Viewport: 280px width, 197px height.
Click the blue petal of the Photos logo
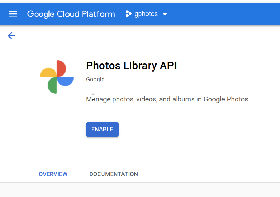pyautogui.click(x=66, y=81)
